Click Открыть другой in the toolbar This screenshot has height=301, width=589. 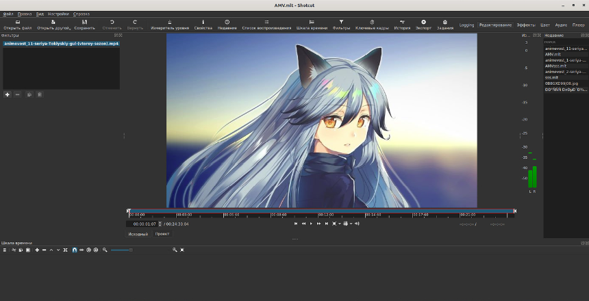(53, 25)
